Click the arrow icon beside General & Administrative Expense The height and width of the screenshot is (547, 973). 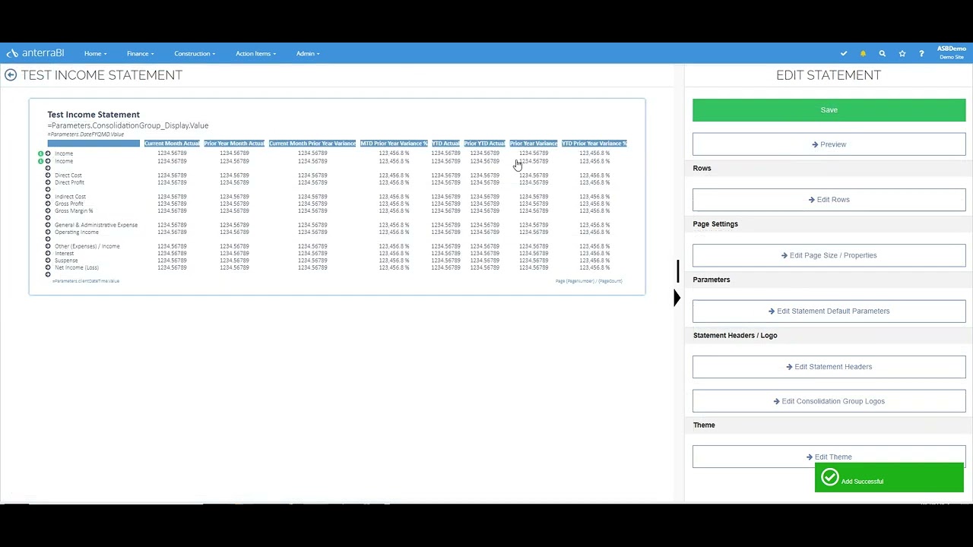click(48, 225)
